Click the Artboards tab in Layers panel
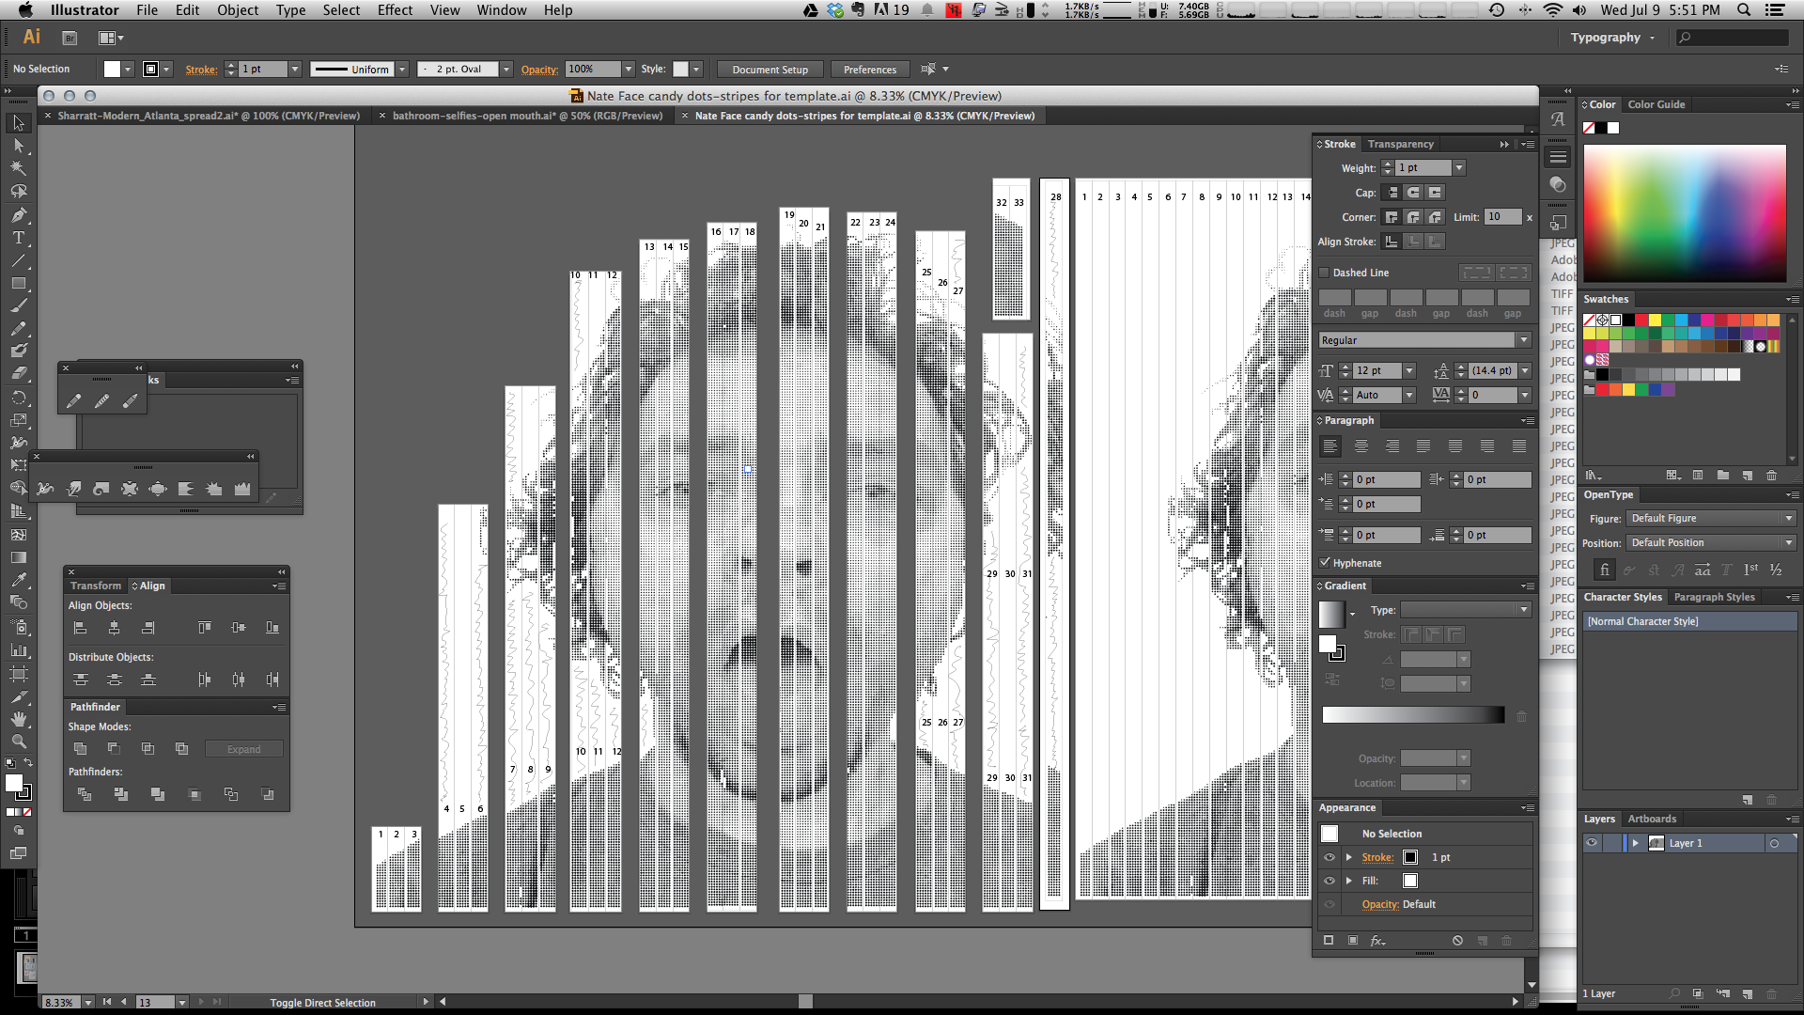 click(x=1652, y=818)
